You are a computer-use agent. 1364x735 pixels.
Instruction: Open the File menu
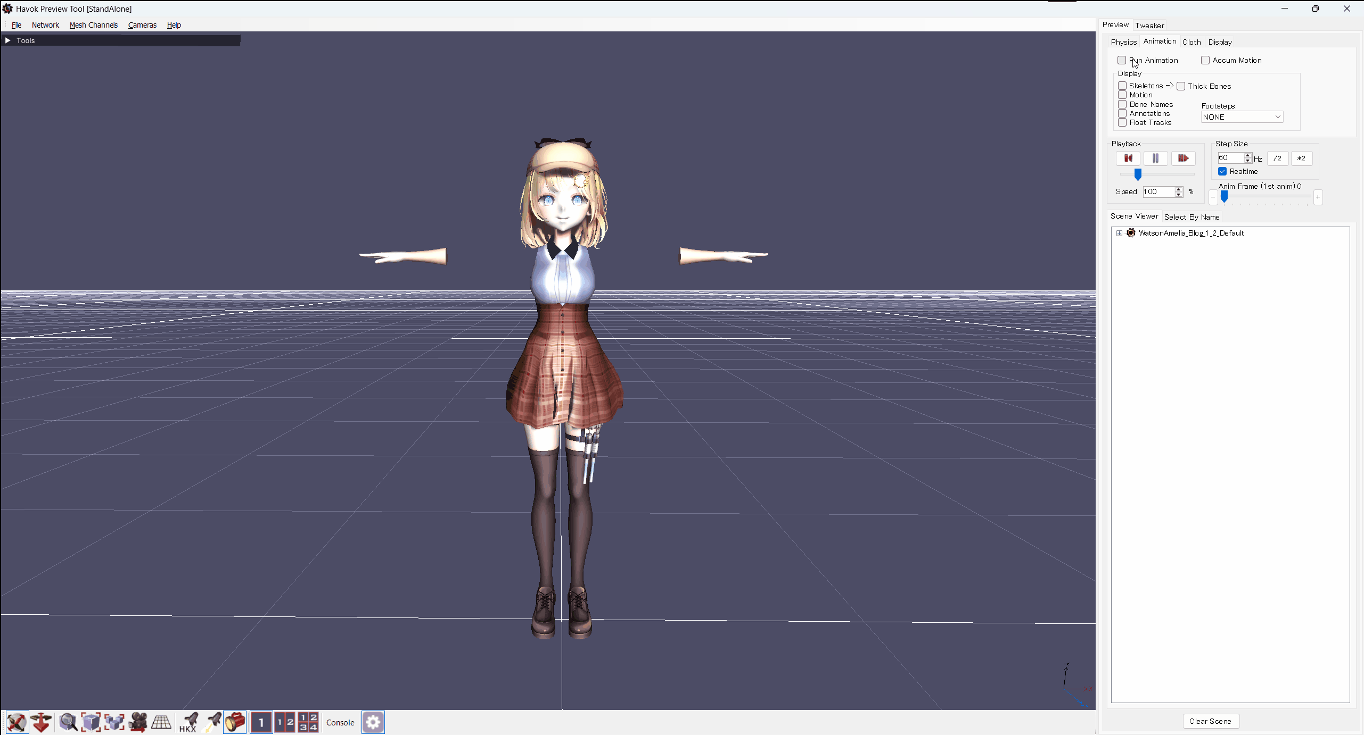point(17,25)
